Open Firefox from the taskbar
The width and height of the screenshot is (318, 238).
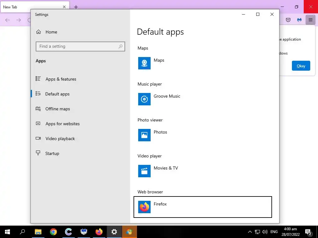click(x=99, y=232)
